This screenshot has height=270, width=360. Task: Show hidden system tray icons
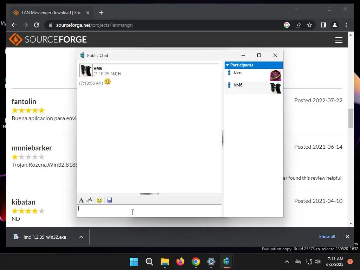[x=287, y=262]
